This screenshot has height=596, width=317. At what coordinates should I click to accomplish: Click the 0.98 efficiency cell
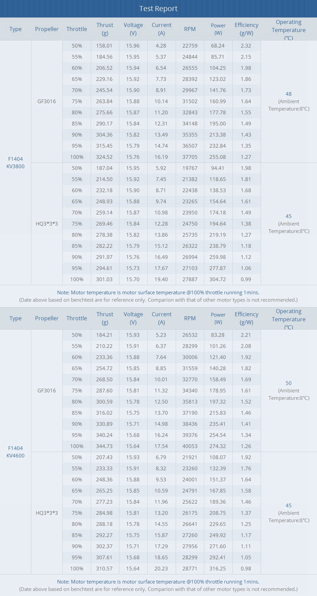click(x=246, y=569)
